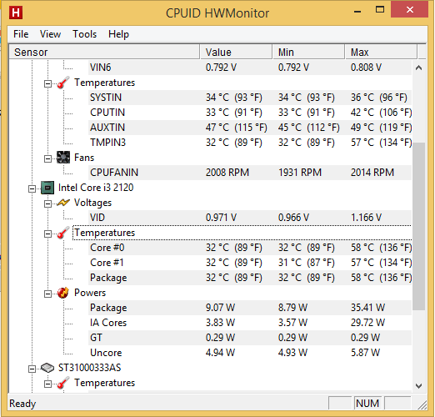Click the Powers flame icon
This screenshot has width=435, height=417.
coord(63,293)
